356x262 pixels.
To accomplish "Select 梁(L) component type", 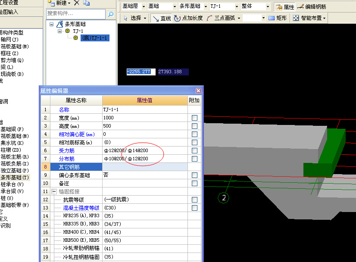I will tap(7, 67).
